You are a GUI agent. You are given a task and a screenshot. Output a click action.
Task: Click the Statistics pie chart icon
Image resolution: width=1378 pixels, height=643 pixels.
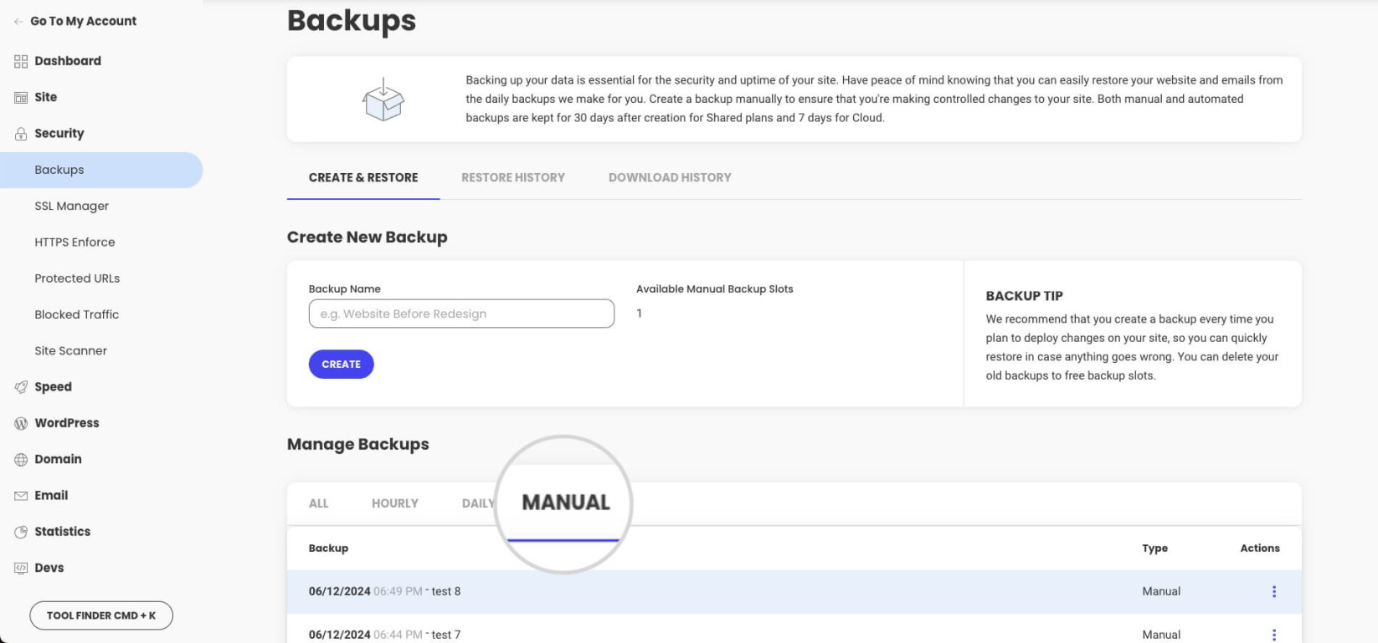21,532
